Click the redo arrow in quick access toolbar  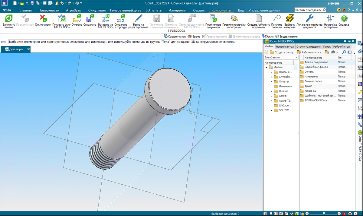pos(70,3)
